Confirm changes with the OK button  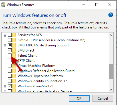[79, 98]
